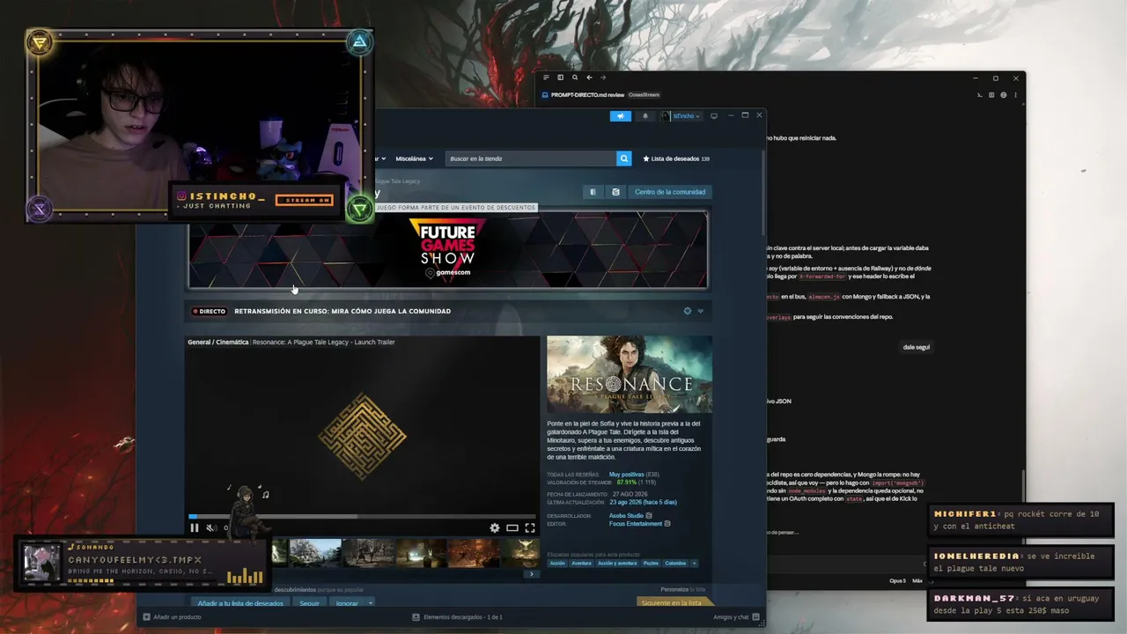
Task: Open the menu icon in editor window
Action: [x=546, y=77]
